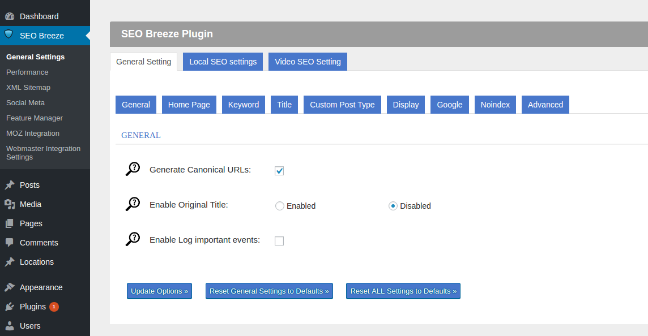
Task: Open the Noindex sub-tab
Action: click(x=495, y=105)
